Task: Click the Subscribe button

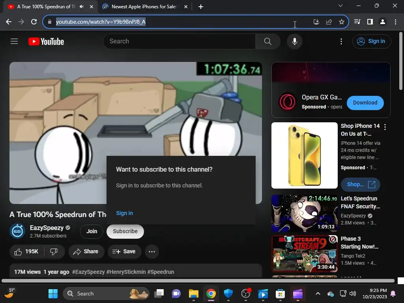Action: (125, 231)
